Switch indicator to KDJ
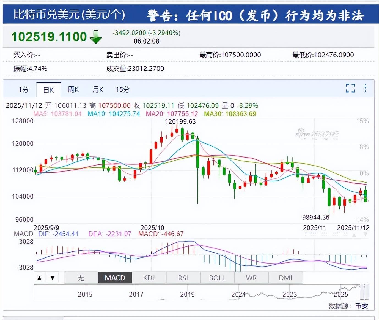379x320 pixels. (x=149, y=278)
